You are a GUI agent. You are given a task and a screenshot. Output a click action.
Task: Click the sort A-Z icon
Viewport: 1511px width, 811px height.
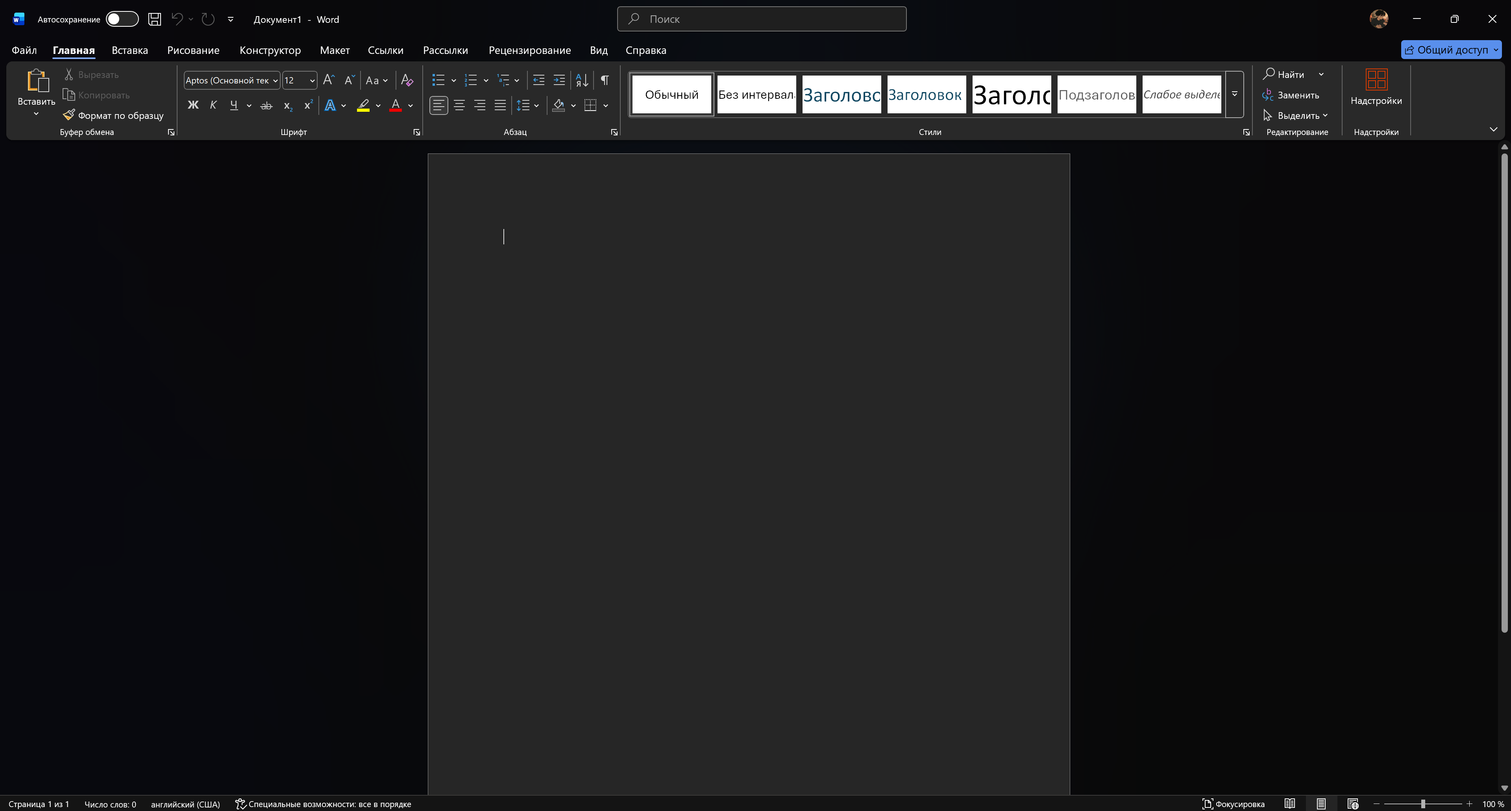click(581, 80)
